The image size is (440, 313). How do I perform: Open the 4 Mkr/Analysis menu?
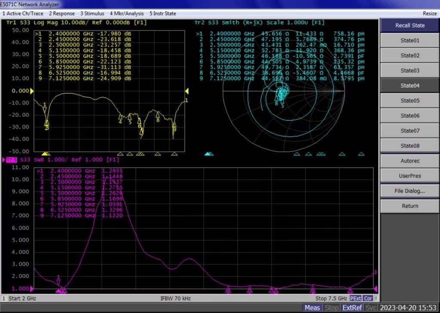tap(126, 13)
